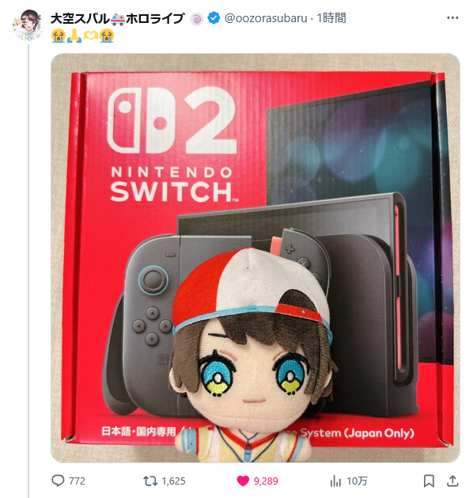Click the 9,289 likes count
Screen dimensions: 473x498
(266, 481)
